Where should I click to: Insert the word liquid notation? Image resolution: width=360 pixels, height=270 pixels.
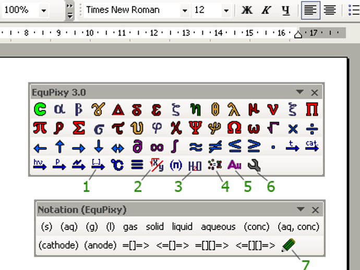coord(182,227)
